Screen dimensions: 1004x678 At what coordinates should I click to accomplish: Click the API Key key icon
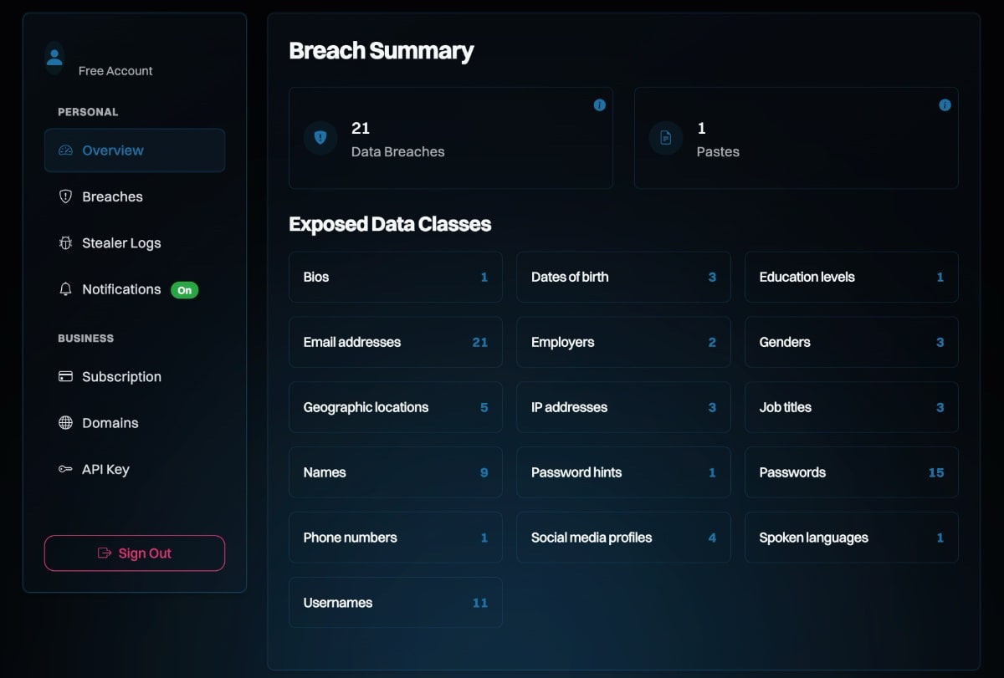(x=65, y=470)
